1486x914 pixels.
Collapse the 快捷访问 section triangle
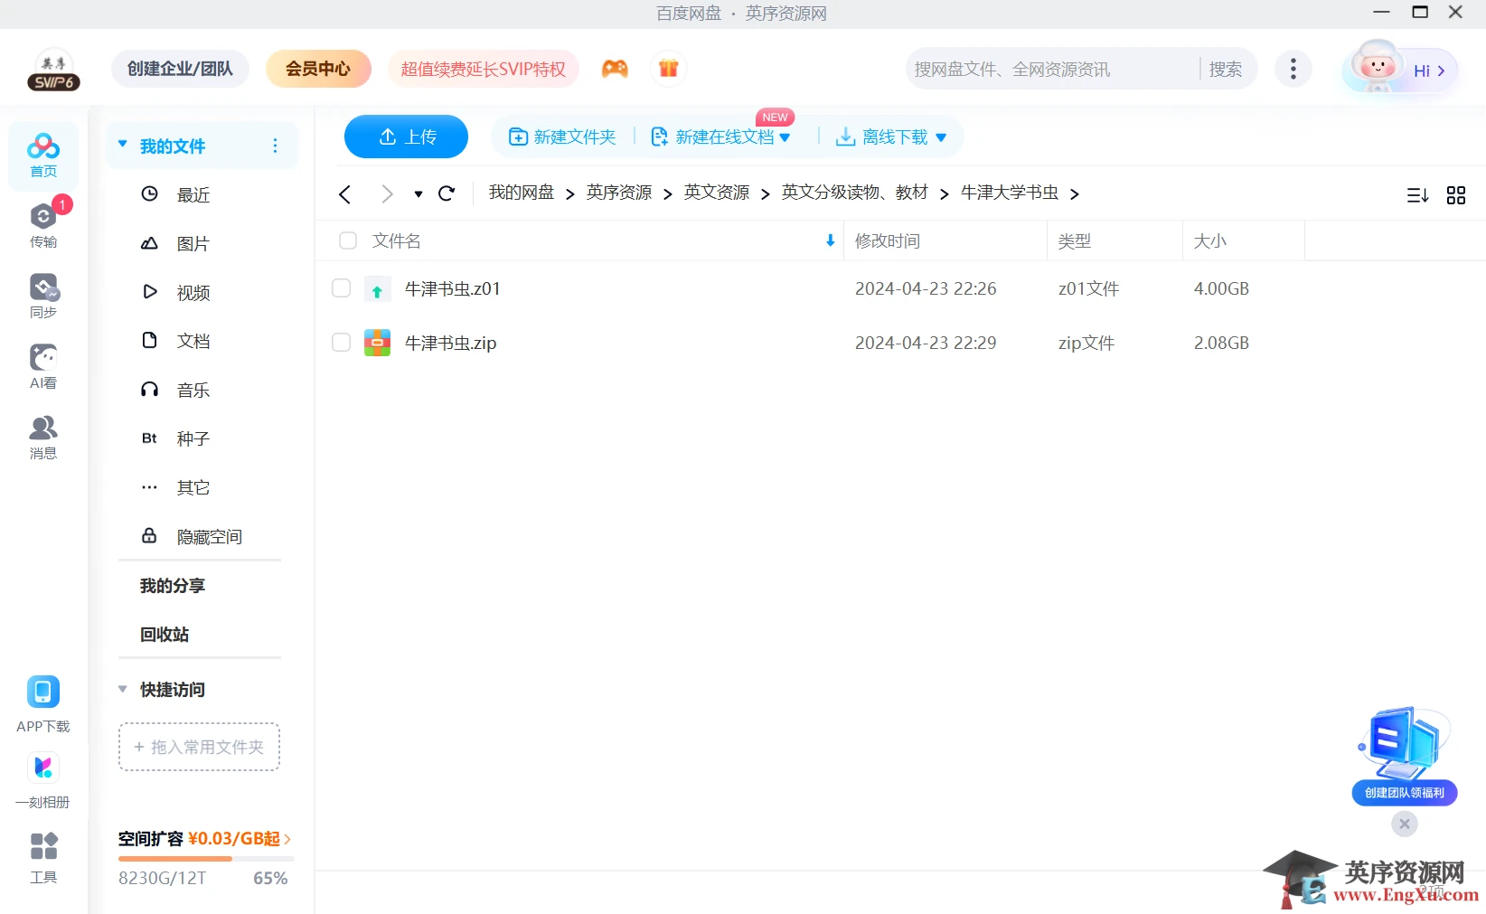(123, 689)
